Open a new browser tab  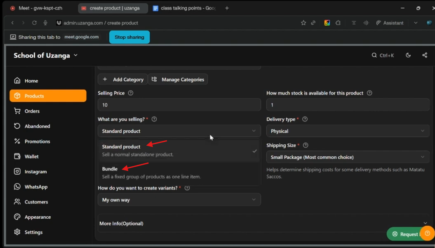(227, 8)
